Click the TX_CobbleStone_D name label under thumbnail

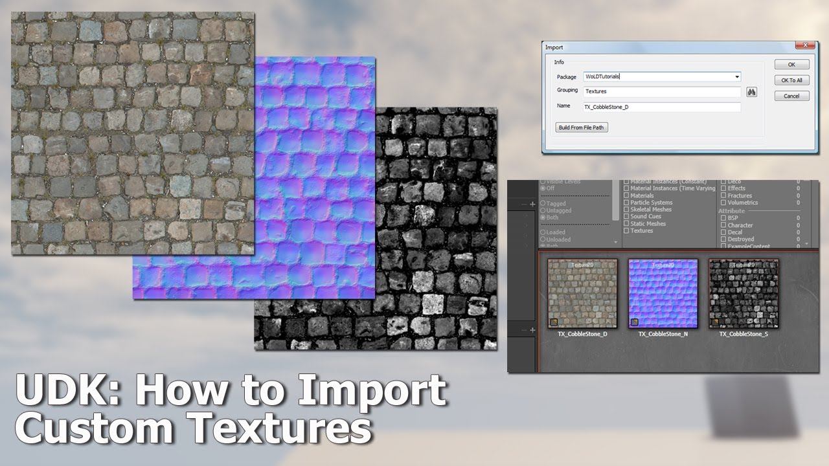click(582, 334)
